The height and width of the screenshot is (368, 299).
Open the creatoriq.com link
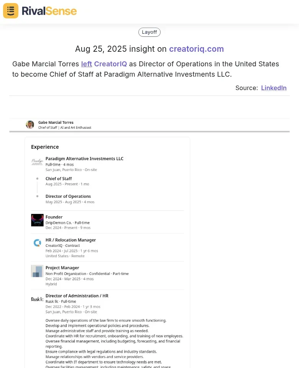point(196,49)
